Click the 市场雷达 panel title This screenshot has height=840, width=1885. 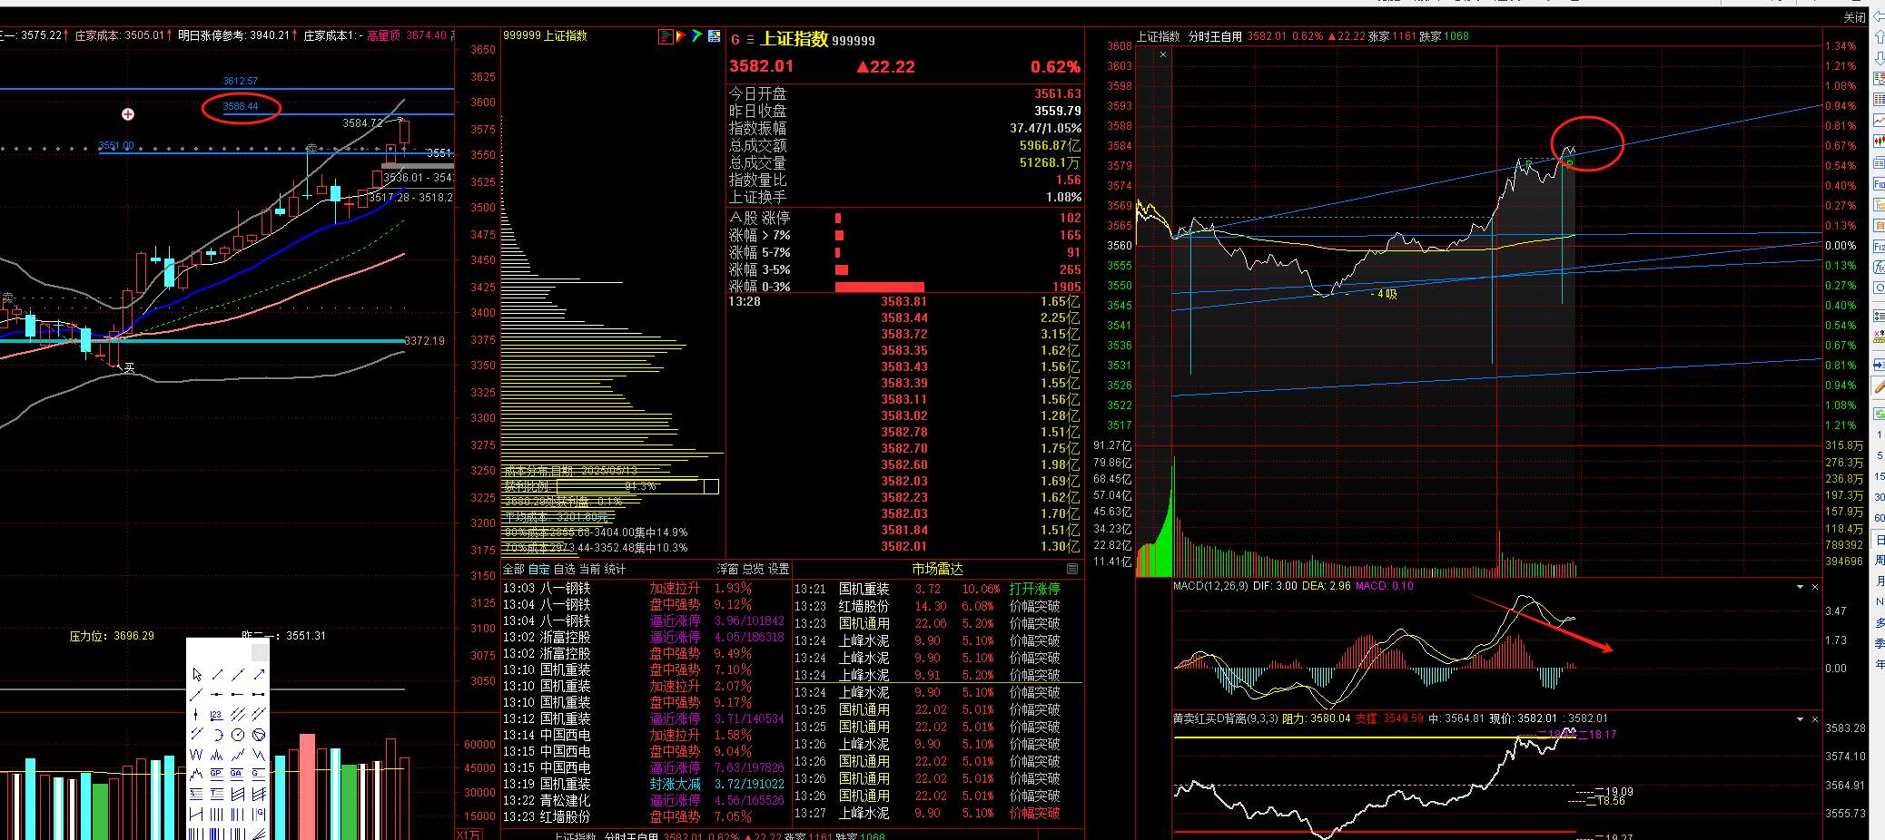[937, 569]
